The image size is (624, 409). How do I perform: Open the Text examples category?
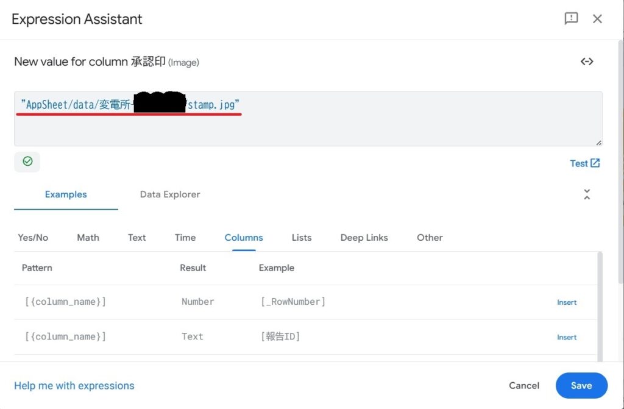pos(137,238)
